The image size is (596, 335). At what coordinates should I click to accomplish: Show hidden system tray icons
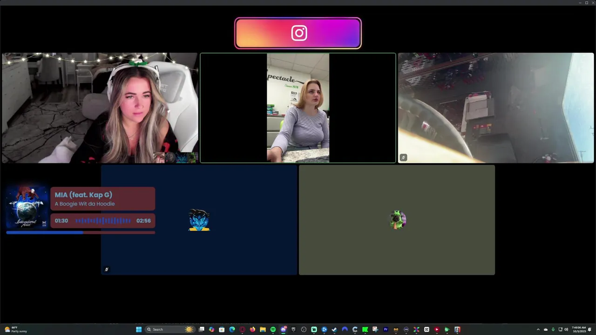pyautogui.click(x=538, y=329)
